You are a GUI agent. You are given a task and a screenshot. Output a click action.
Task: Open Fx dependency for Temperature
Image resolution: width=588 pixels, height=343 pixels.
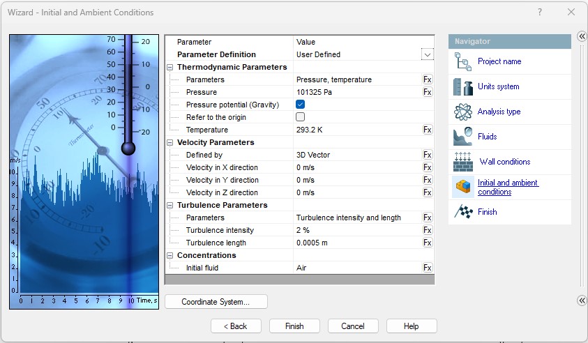click(x=427, y=130)
